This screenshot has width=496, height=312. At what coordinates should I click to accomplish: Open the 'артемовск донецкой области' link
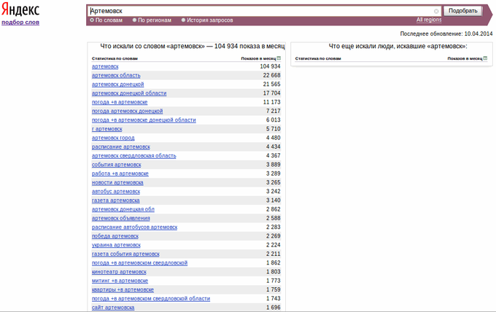(129, 93)
